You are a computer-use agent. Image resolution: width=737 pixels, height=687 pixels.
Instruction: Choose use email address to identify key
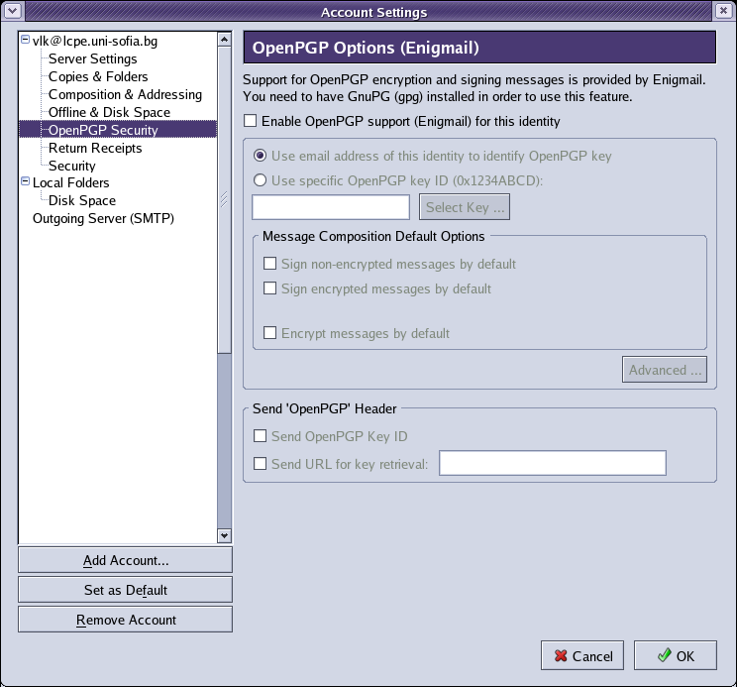coord(260,156)
